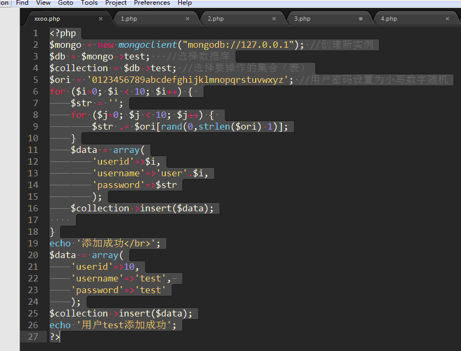Screen dimensions: 461x351
Task: Click line number 17 in the gutter
Action: [x=33, y=220]
